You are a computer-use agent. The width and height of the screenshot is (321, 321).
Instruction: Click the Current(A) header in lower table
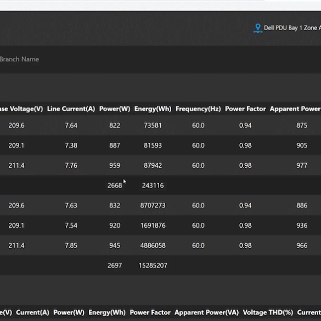coord(32,312)
